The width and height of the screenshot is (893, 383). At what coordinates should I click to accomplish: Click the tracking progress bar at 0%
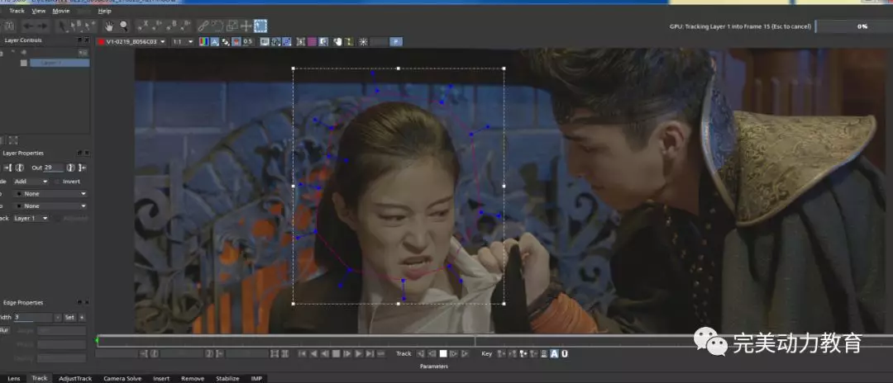pos(853,26)
